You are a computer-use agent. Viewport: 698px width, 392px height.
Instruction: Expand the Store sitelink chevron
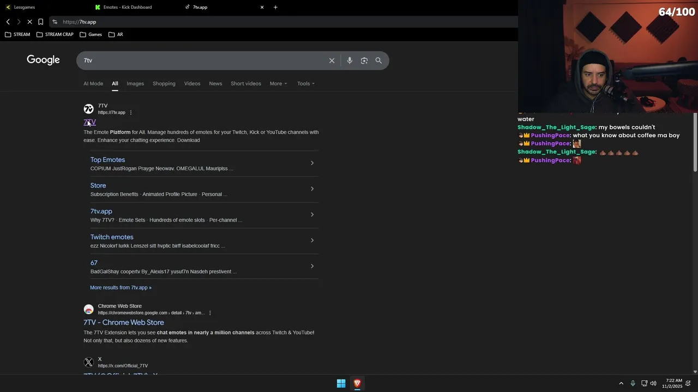click(312, 189)
